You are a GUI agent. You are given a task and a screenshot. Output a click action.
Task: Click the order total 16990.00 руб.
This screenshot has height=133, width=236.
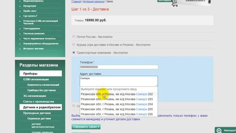[96, 20]
